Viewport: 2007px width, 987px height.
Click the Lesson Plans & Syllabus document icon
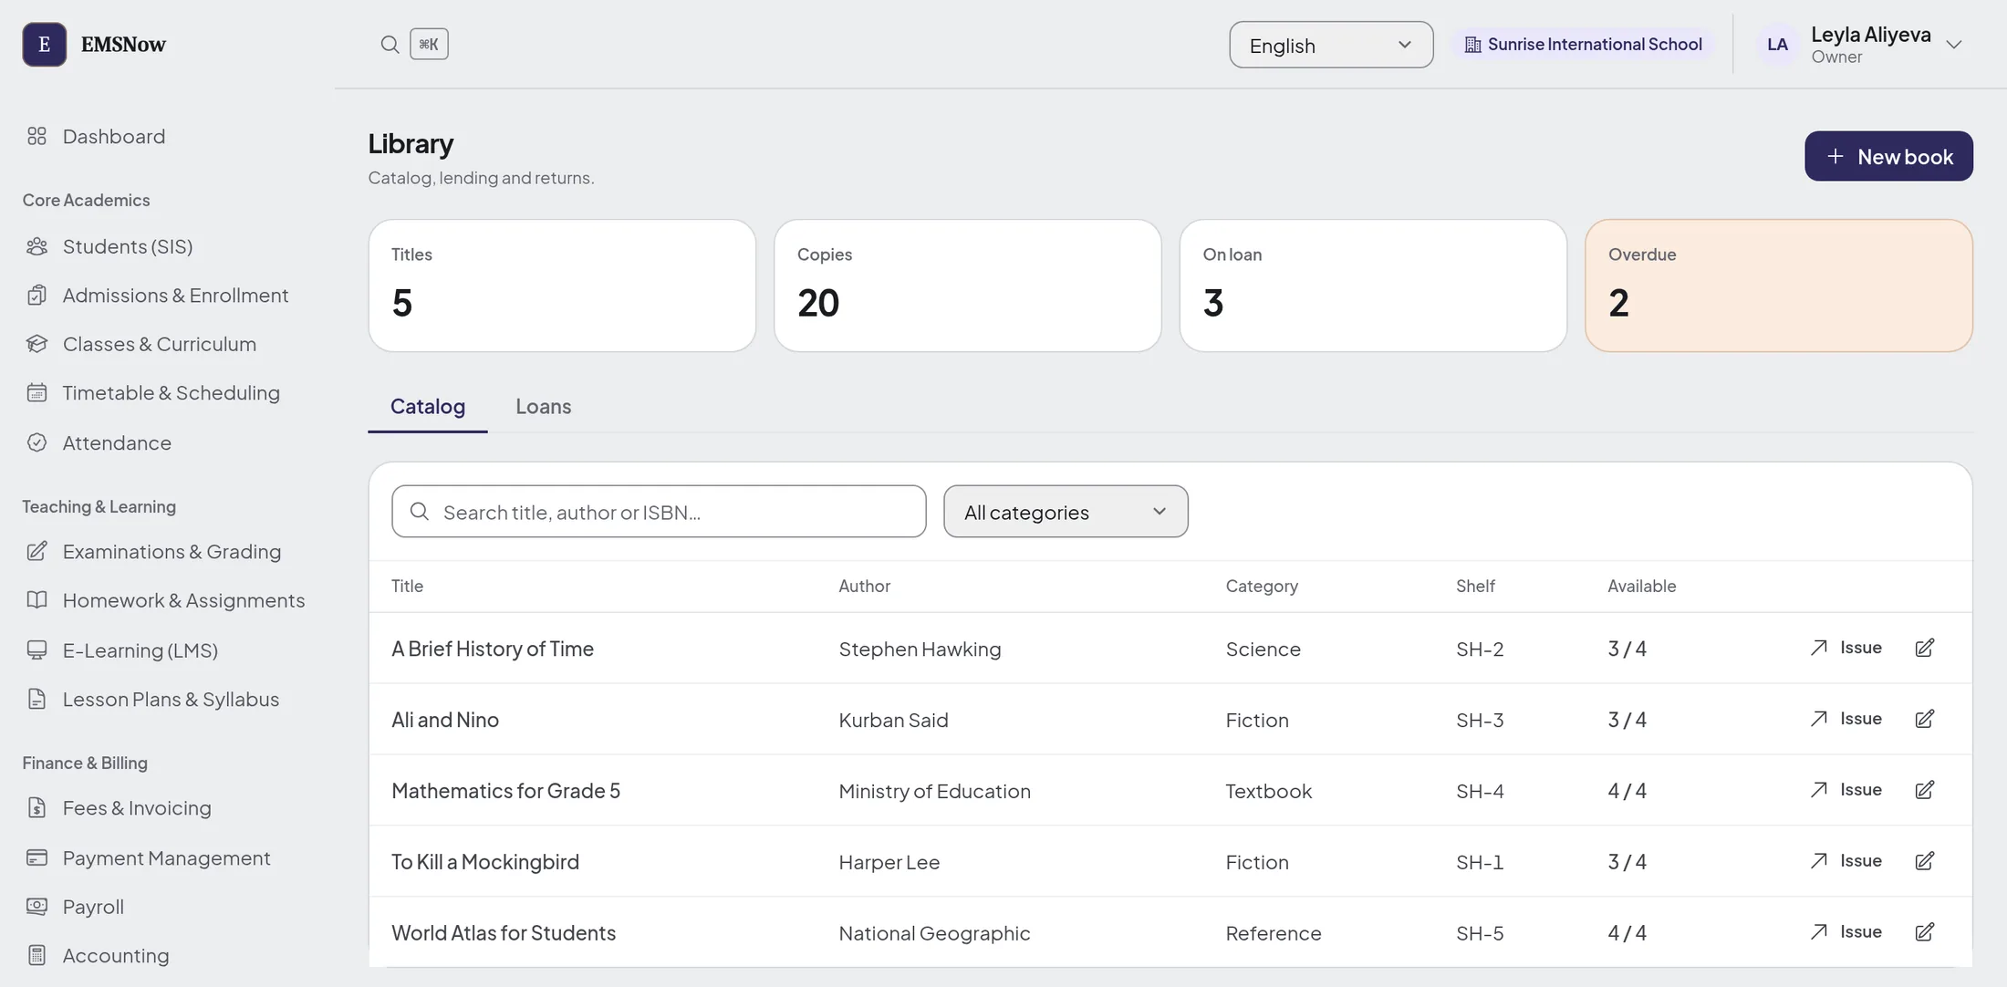pos(36,699)
